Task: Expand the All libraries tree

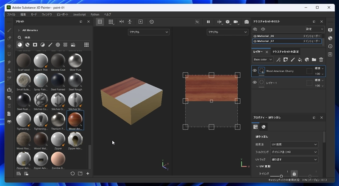Action: click(19, 30)
